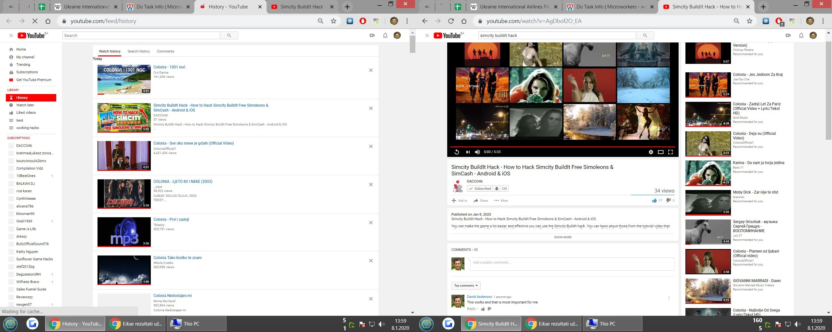Image resolution: width=832 pixels, height=332 pixels.
Task: Click the notifications bell in History window
Action: point(385,35)
